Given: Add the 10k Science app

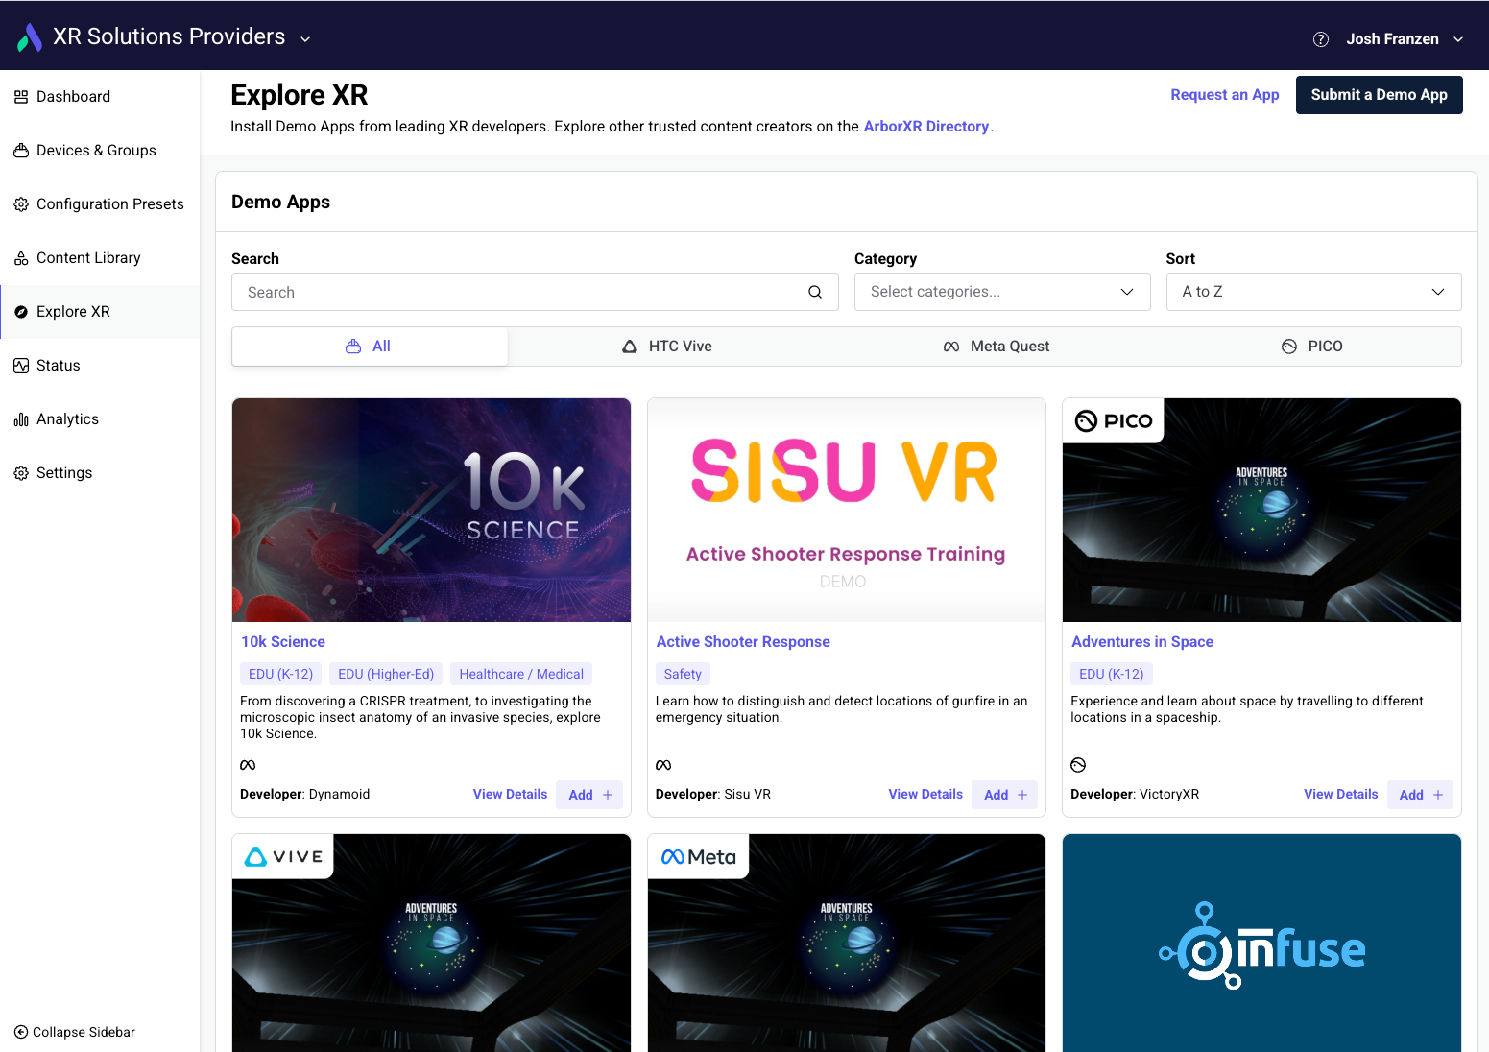Looking at the screenshot, I should coord(589,795).
